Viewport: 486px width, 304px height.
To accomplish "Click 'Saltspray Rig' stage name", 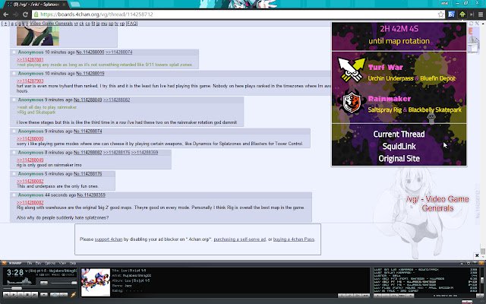I will (385, 109).
